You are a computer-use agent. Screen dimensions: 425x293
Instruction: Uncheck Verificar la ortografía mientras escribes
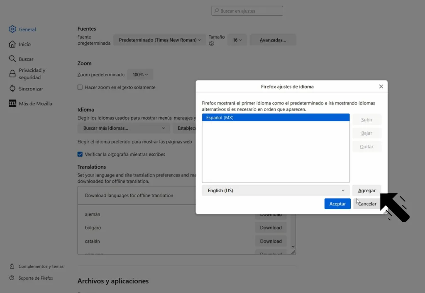click(80, 154)
